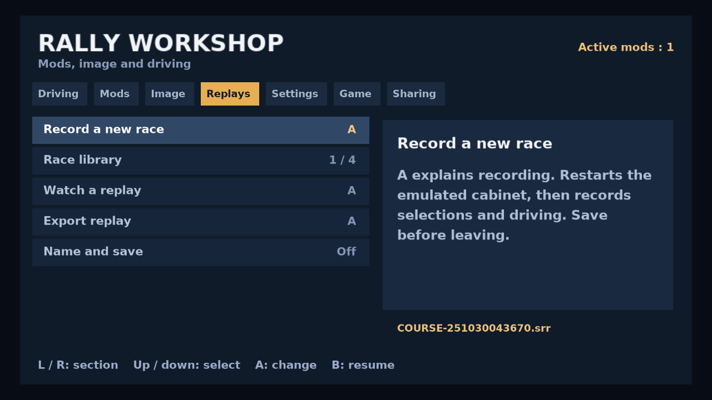Click the 'A explains recording' description text
Image resolution: width=712 pixels, height=400 pixels.
(x=525, y=206)
